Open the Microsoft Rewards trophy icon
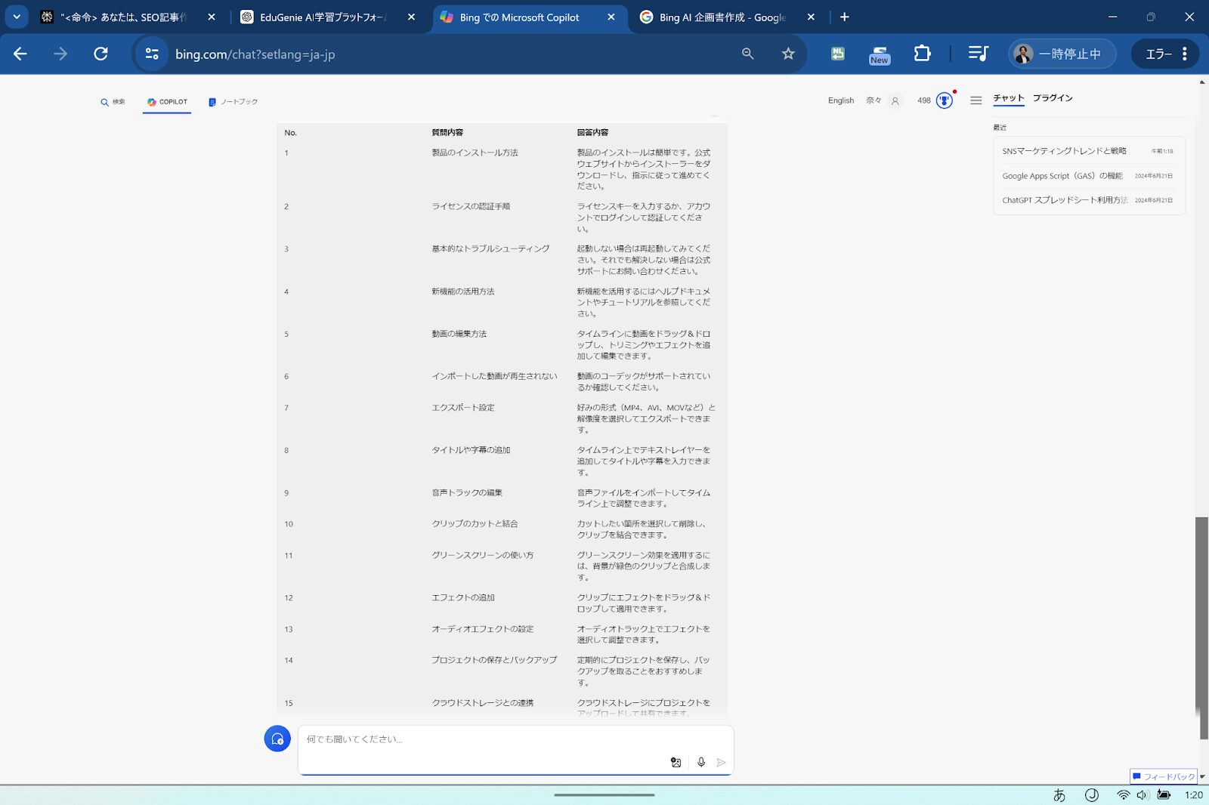 tap(944, 100)
